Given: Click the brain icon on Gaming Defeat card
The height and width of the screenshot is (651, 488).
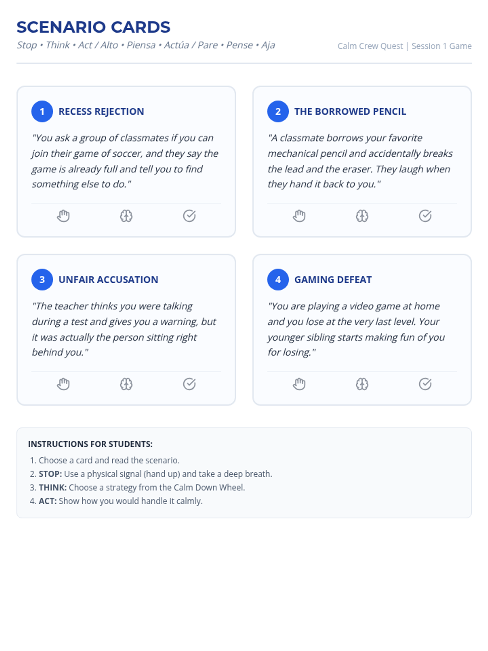Looking at the screenshot, I should coord(362,384).
